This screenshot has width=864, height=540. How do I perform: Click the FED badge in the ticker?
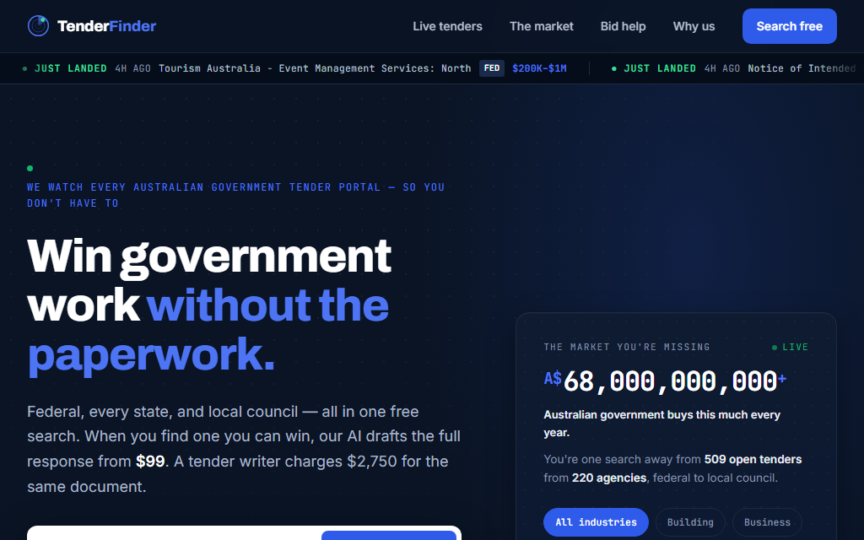(x=492, y=68)
